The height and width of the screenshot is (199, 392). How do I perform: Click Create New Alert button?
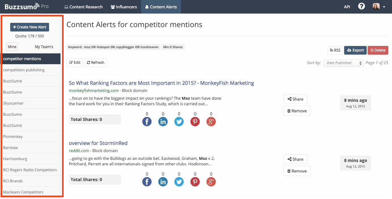point(30,27)
